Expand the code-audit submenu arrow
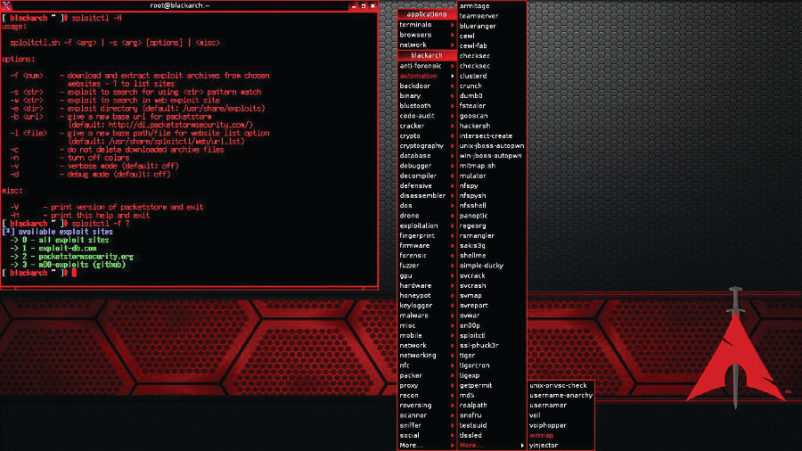This screenshot has width=802, height=451. [453, 116]
